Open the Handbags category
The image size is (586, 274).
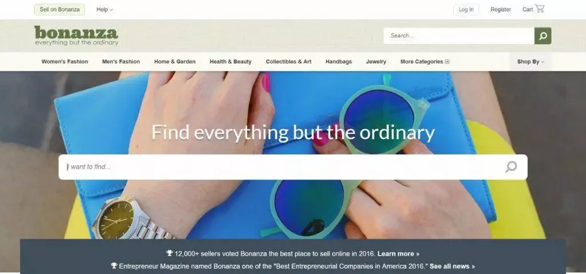[x=339, y=62]
